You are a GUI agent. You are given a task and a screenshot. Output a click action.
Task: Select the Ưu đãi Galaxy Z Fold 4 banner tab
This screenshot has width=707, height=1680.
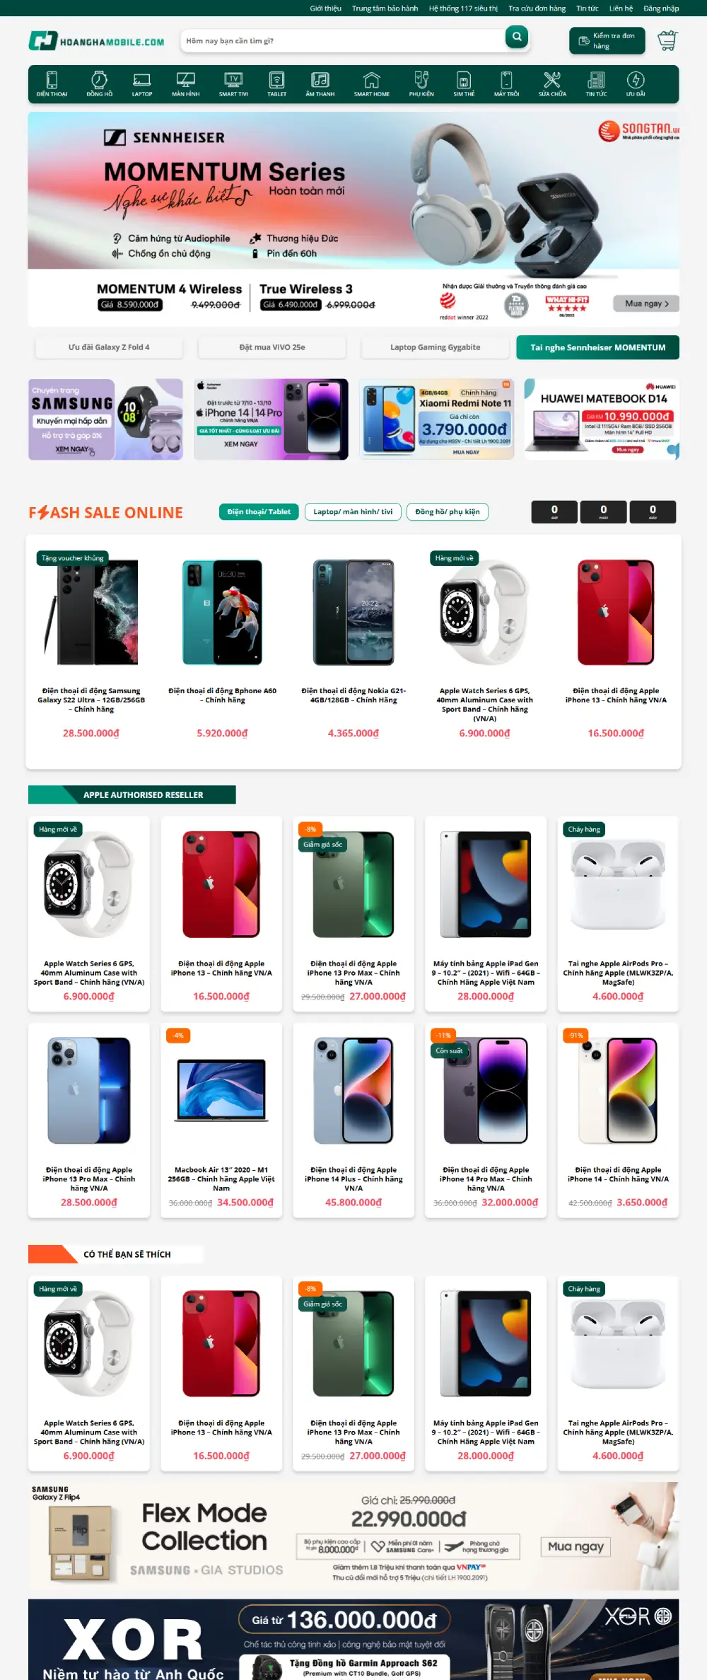click(x=109, y=347)
